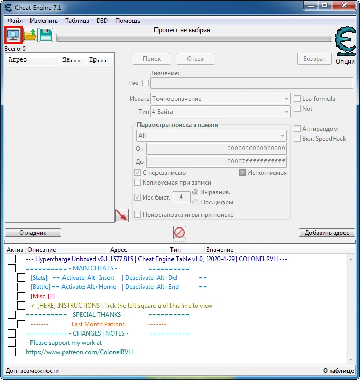The height and width of the screenshot is (380, 360).
Task: Select the Выравнив. radio button
Action: pos(195,192)
